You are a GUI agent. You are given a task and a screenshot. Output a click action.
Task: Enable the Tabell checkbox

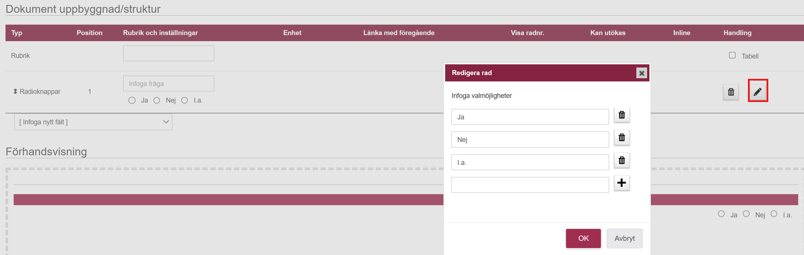click(x=732, y=55)
